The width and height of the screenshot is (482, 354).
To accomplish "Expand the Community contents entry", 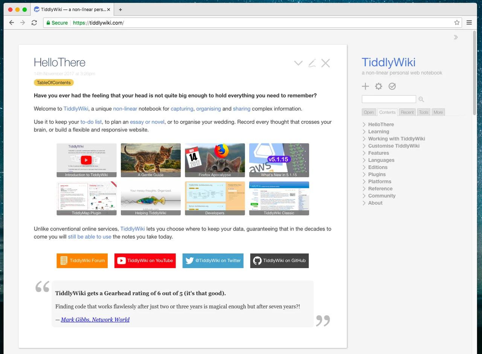I will pos(364,196).
